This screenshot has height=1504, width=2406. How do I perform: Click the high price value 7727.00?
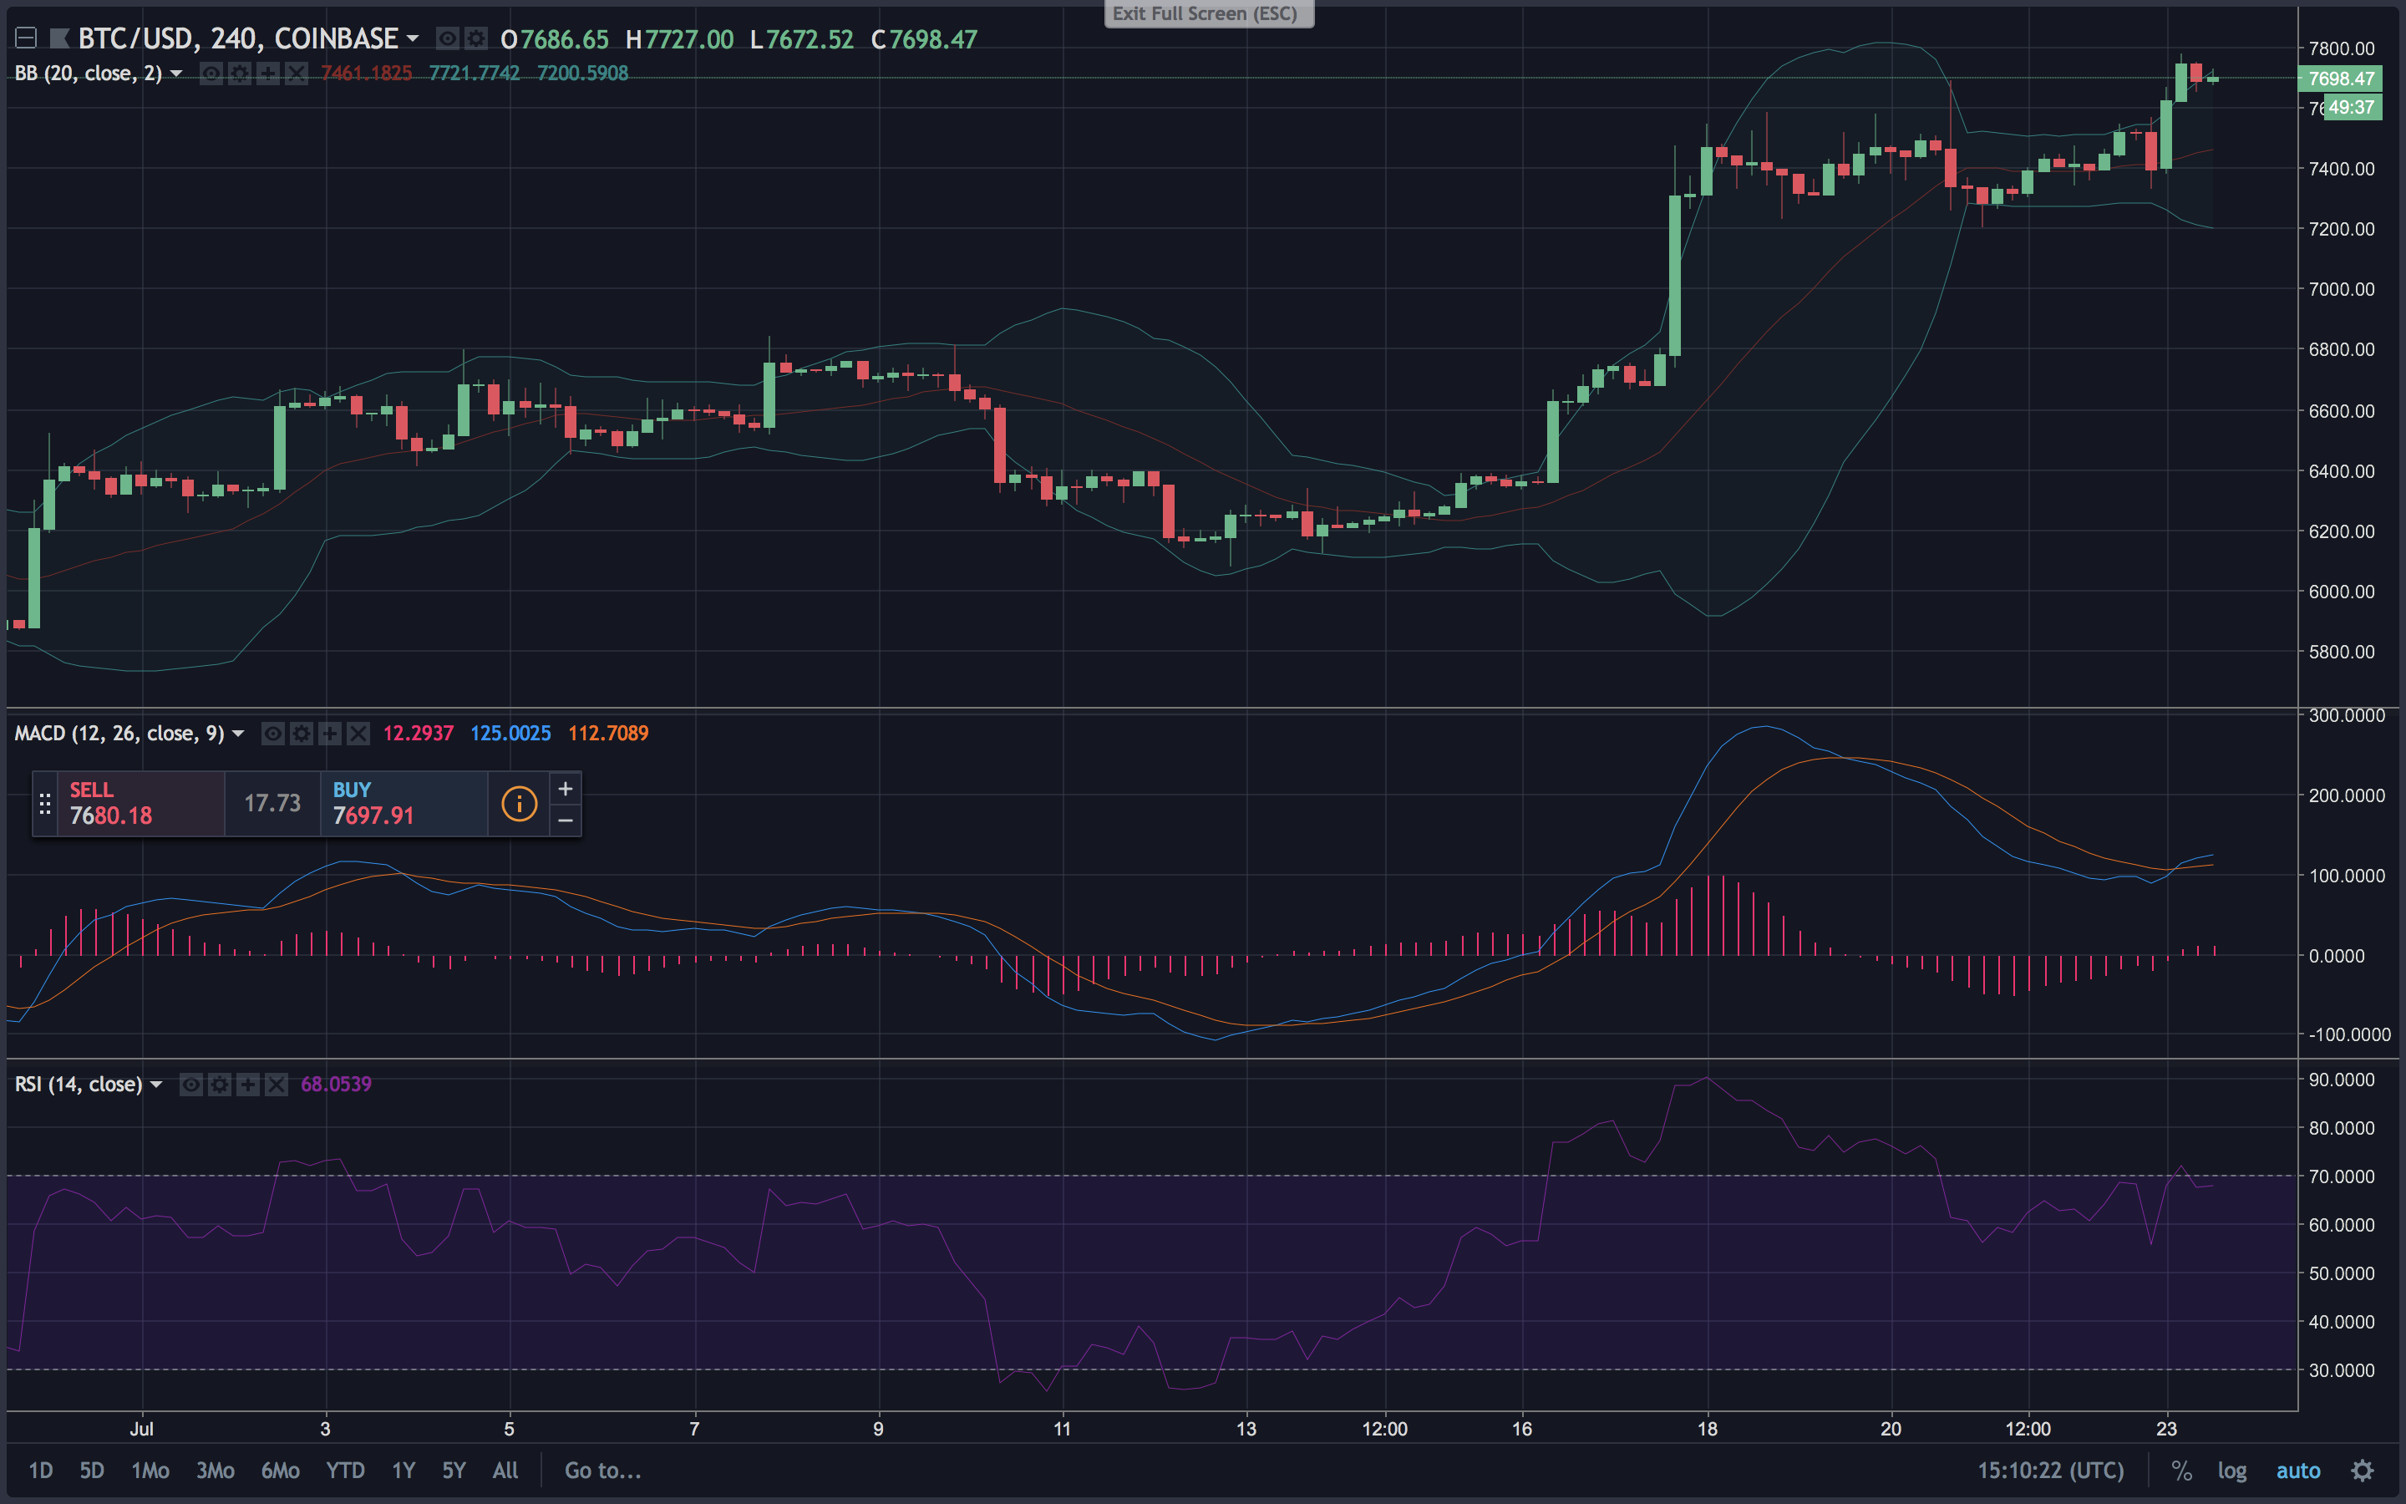(x=689, y=38)
